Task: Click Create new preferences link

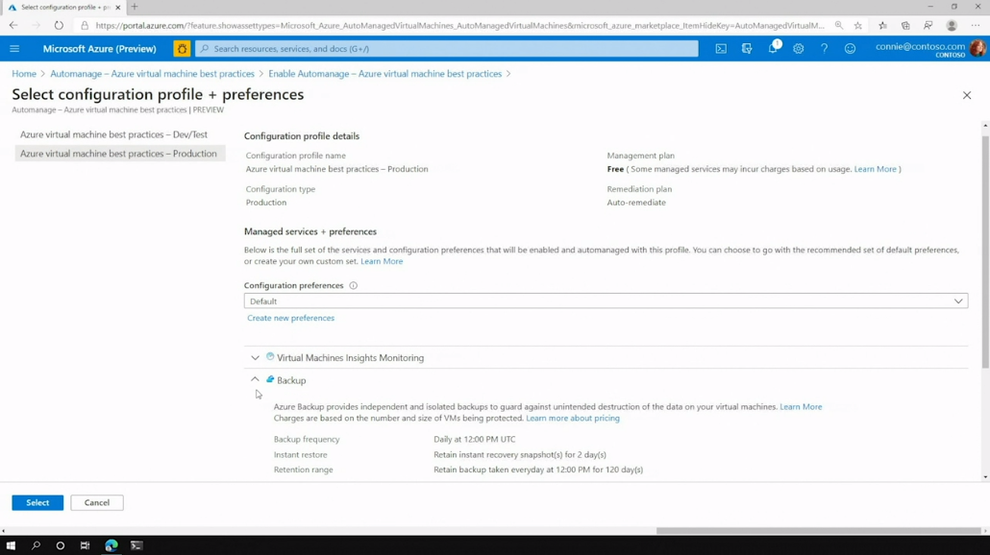Action: tap(291, 318)
